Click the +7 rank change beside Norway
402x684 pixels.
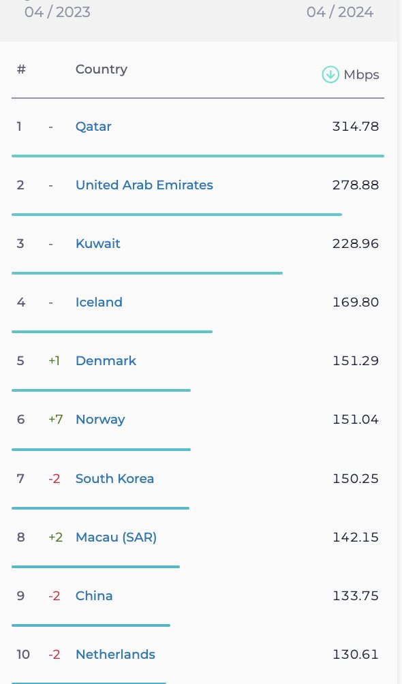(x=55, y=420)
